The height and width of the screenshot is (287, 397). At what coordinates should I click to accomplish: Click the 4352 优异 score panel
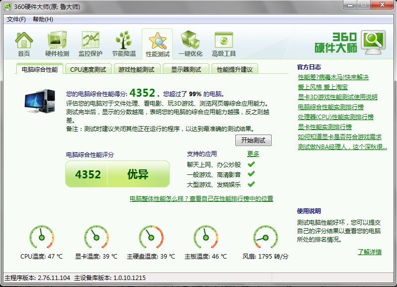click(x=117, y=174)
